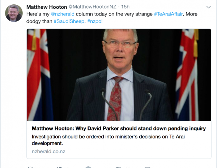Open the #nzpol hashtag
The width and height of the screenshot is (217, 168).
95,21
